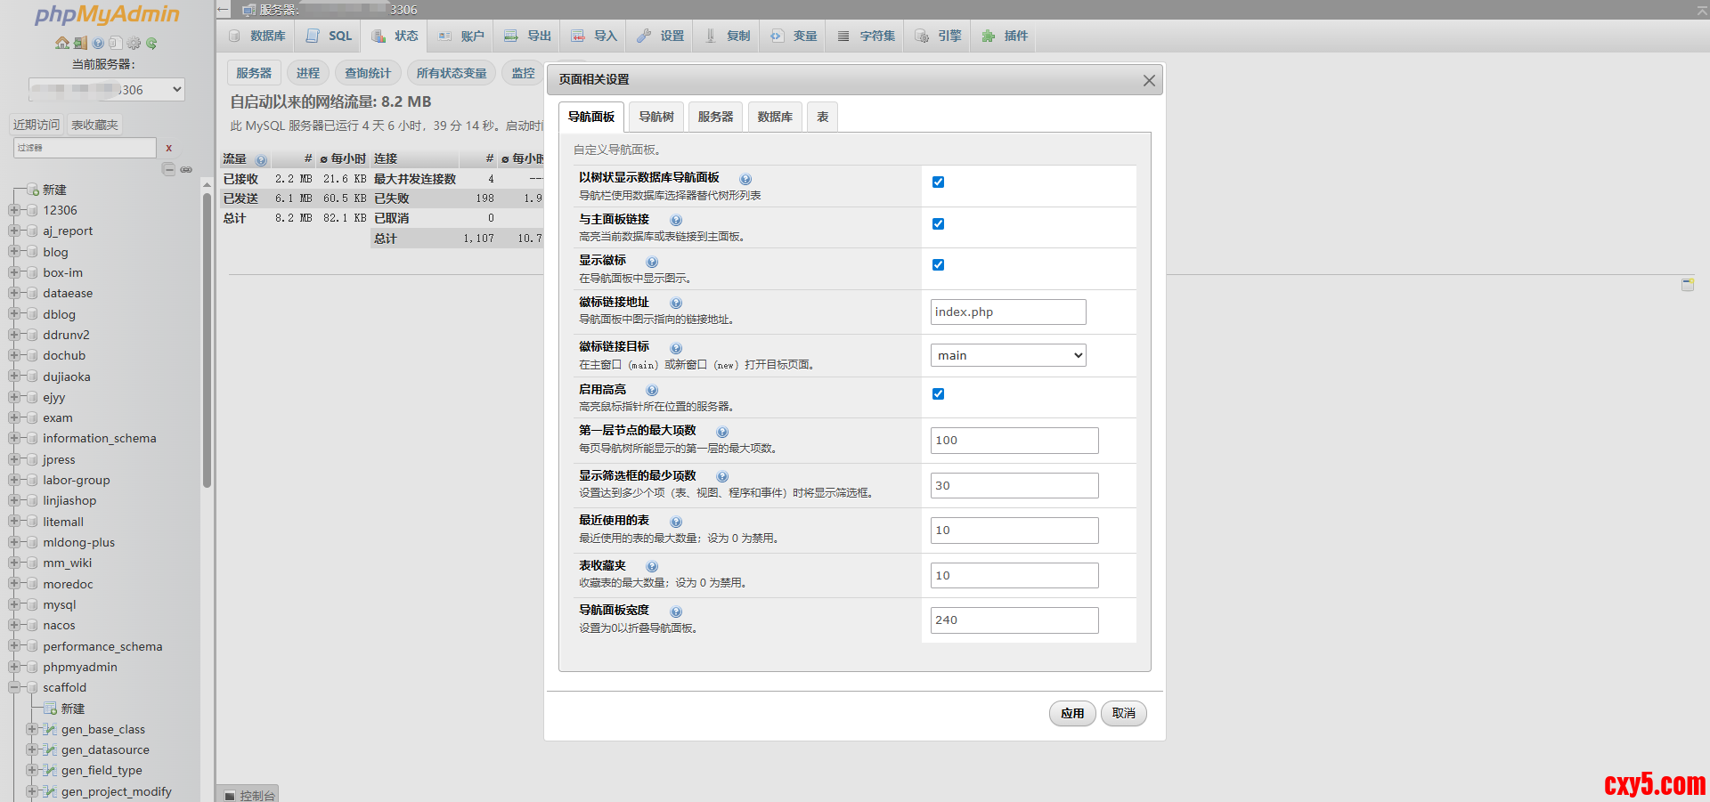Click the log out door icon
1710x802 pixels.
(x=80, y=43)
